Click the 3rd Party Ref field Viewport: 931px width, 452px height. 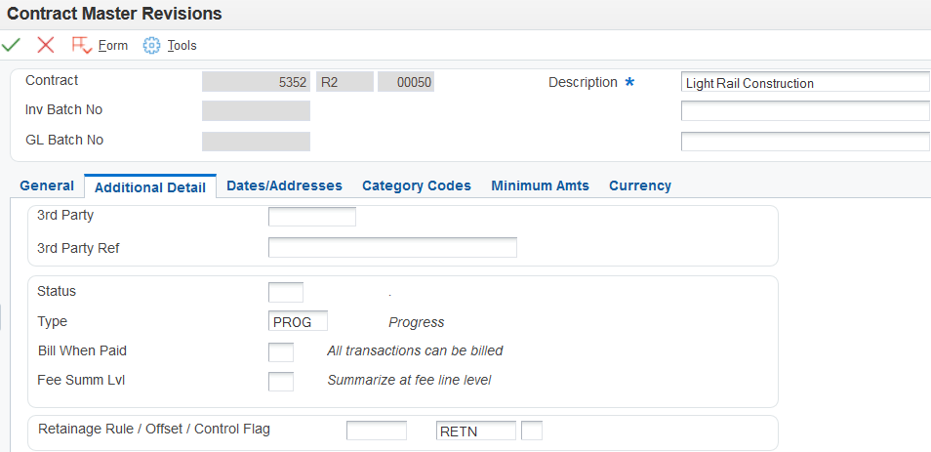coord(392,247)
